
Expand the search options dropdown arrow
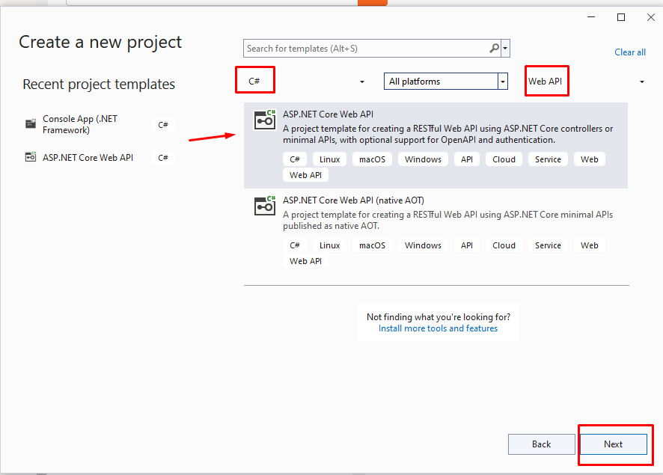coord(506,49)
